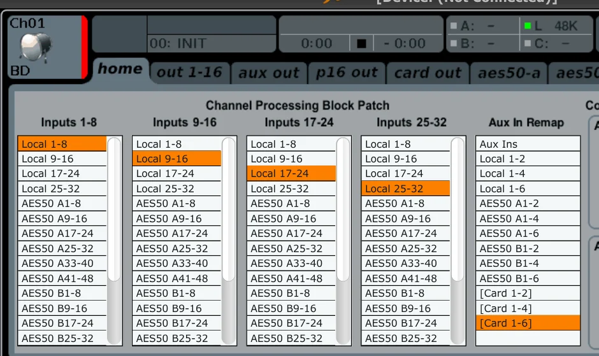
Task: Choose Local 1-2 in Aux In Remap
Action: coord(528,159)
